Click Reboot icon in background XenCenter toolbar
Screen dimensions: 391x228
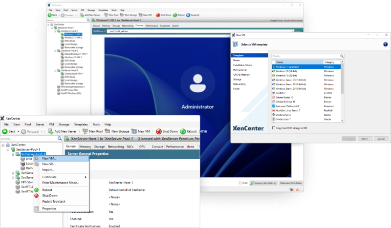[175, 15]
